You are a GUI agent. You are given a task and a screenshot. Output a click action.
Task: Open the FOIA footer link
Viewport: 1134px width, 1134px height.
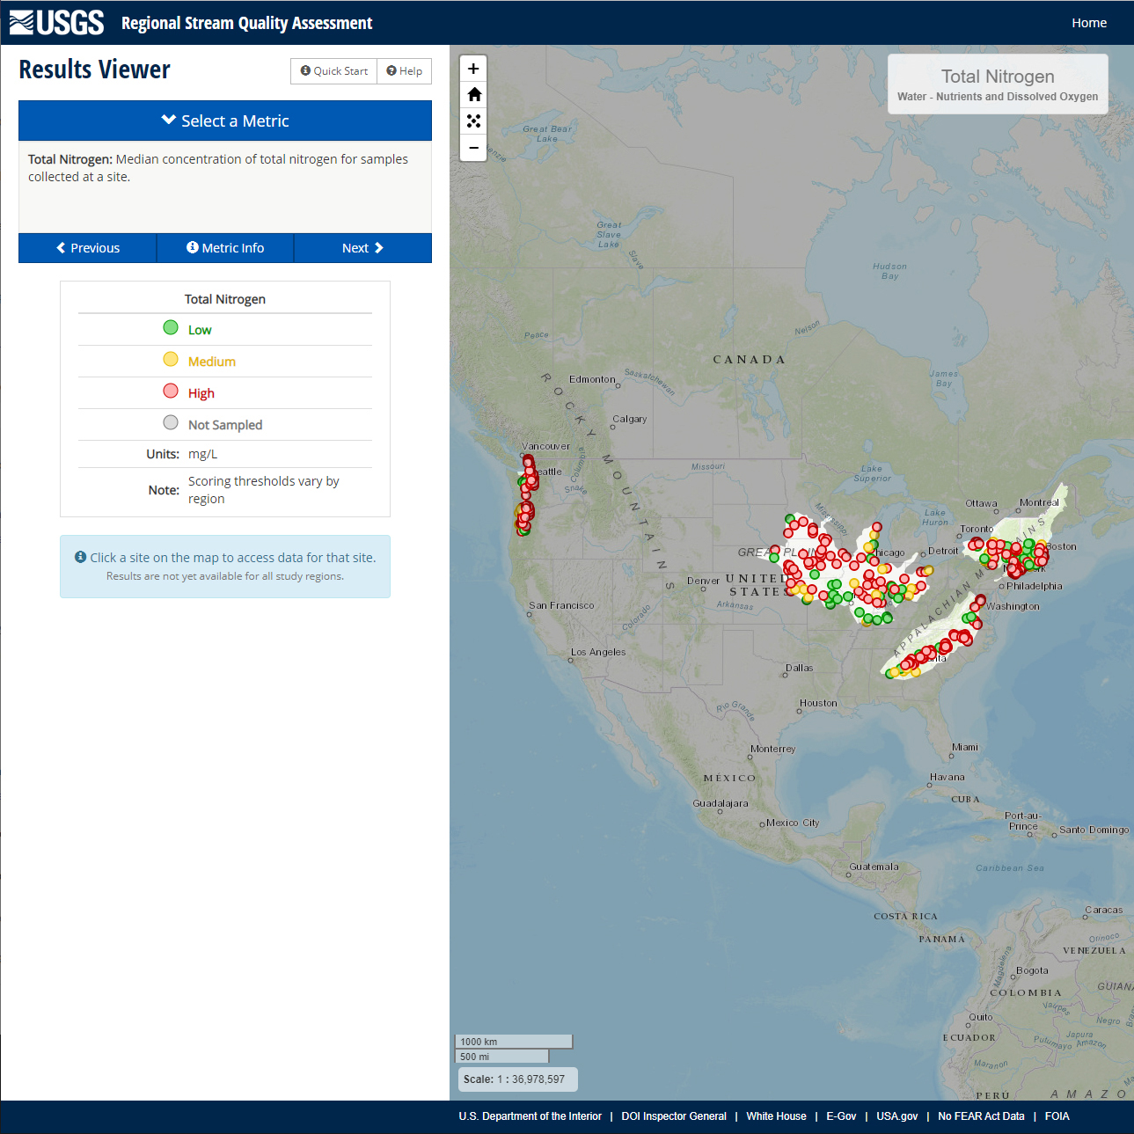click(x=1057, y=1116)
